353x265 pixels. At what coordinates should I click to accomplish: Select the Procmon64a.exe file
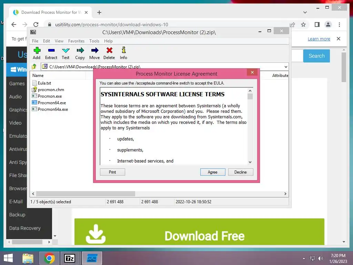(x=50, y=109)
